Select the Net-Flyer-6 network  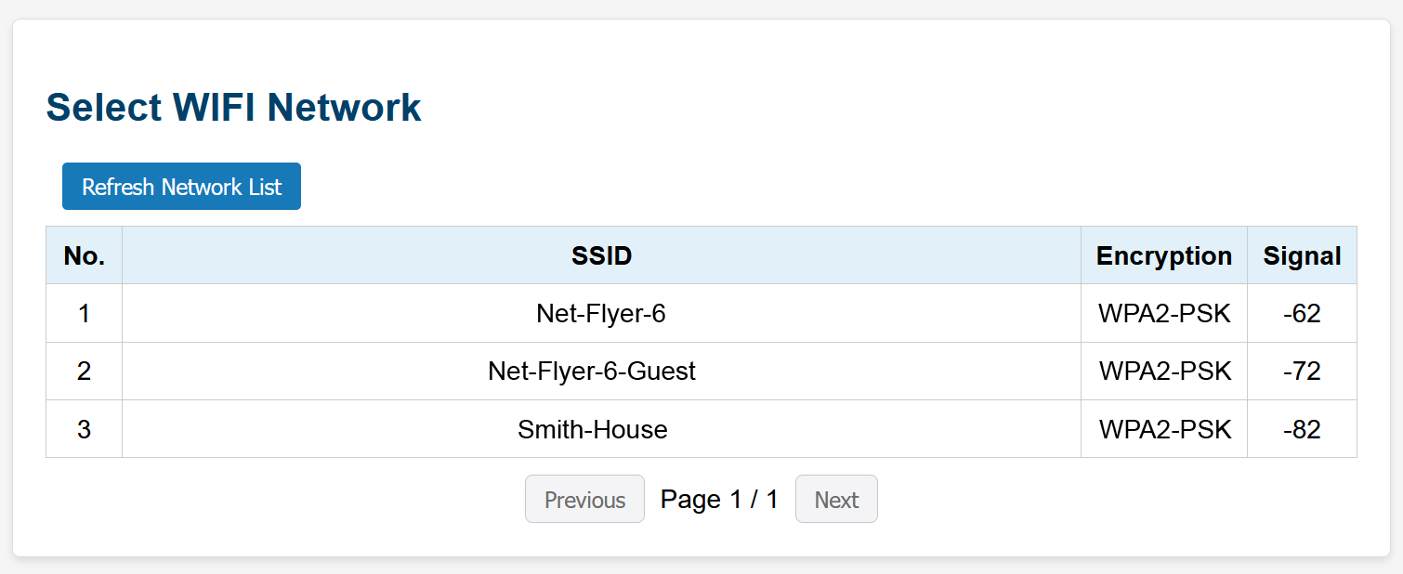601,314
